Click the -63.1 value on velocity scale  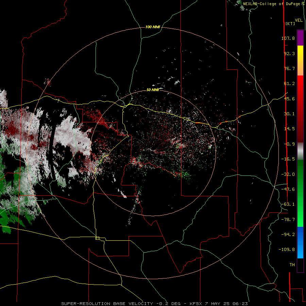288,204
